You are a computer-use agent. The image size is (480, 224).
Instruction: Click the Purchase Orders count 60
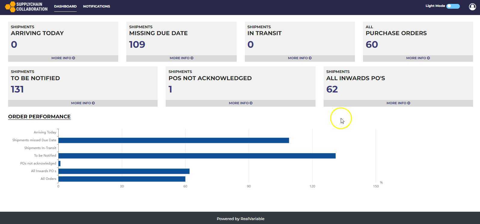(372, 44)
